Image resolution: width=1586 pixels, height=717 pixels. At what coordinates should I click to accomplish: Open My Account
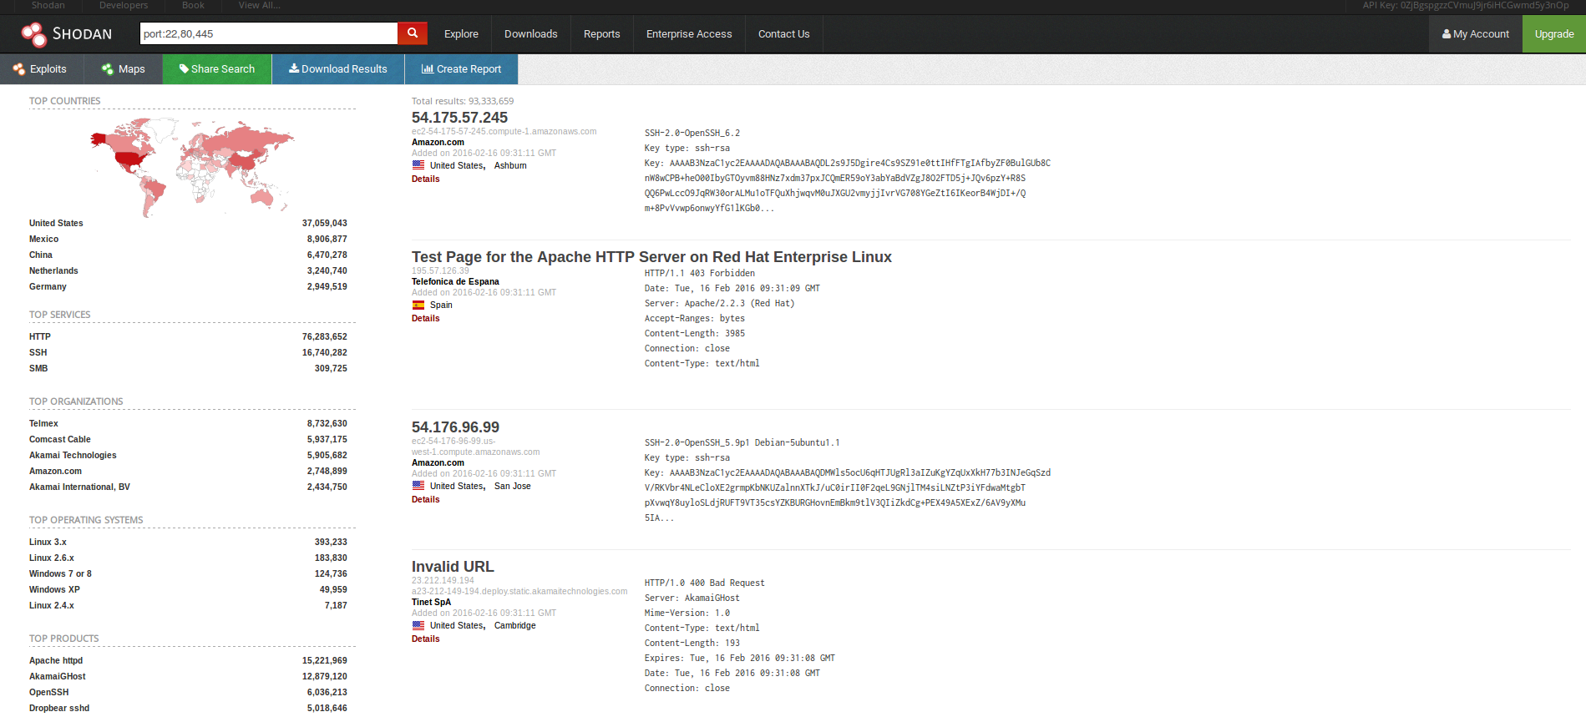[x=1475, y=34]
